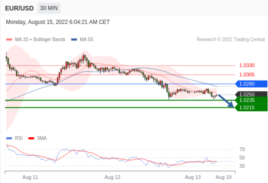Click the Aug 13 date axis label
The width and height of the screenshot is (268, 183).
(193, 177)
